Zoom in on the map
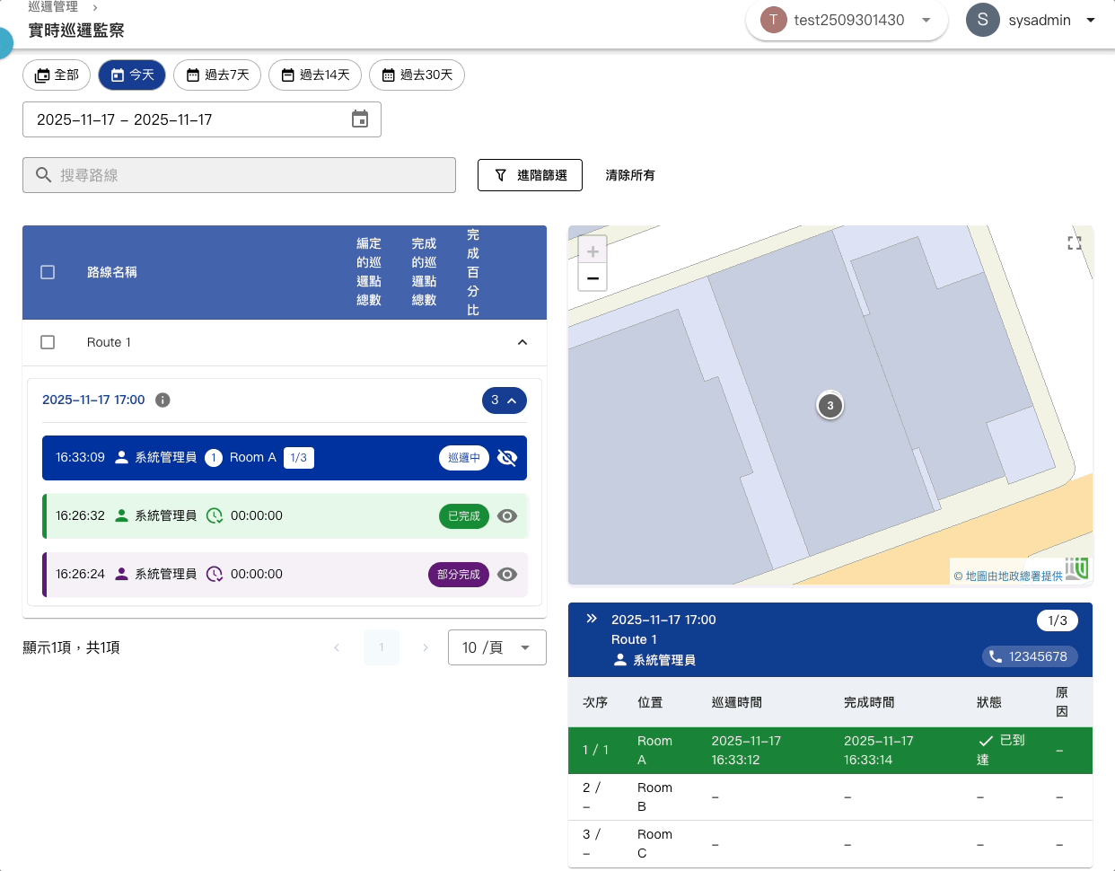This screenshot has width=1115, height=871. [x=593, y=251]
